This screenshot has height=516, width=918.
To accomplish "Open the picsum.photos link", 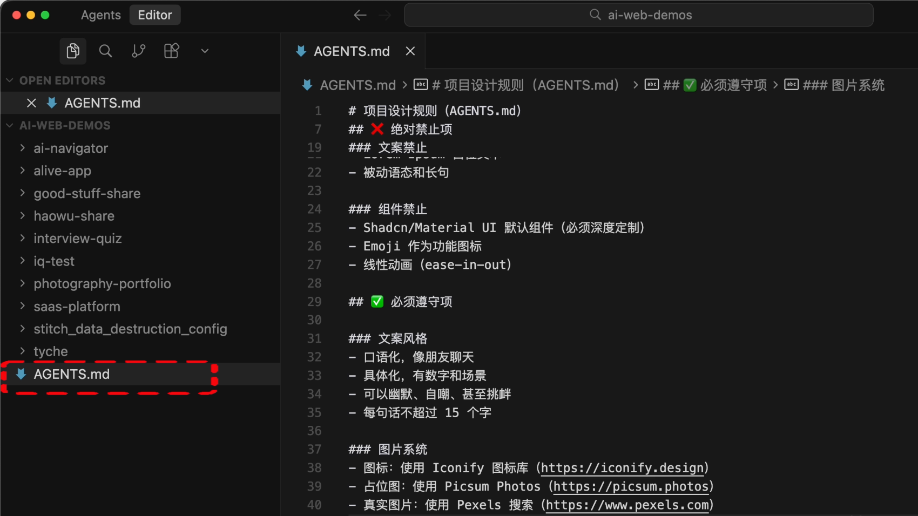I will pyautogui.click(x=631, y=486).
